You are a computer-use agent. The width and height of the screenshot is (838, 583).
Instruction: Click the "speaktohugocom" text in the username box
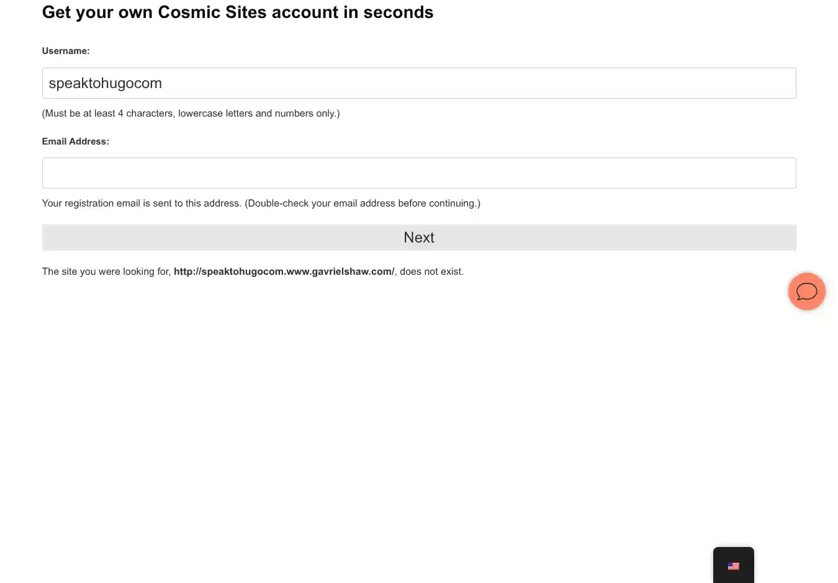pyautogui.click(x=105, y=83)
